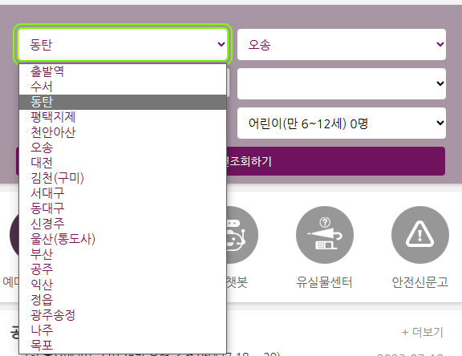462x356 pixels.
Task: Select highlighted 동탄 option in list
Action: (123, 102)
